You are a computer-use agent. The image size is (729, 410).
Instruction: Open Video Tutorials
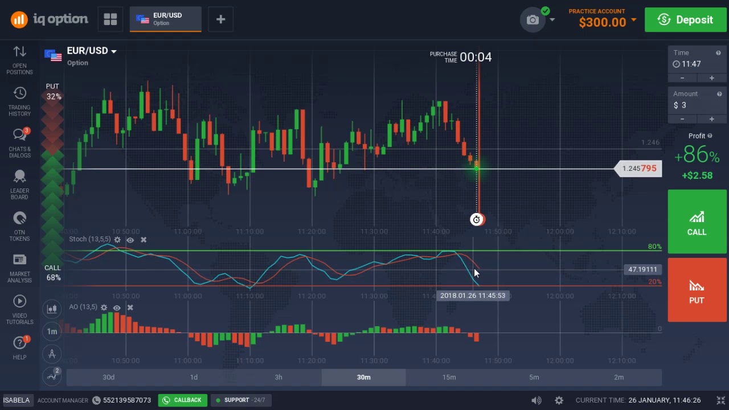(x=20, y=310)
